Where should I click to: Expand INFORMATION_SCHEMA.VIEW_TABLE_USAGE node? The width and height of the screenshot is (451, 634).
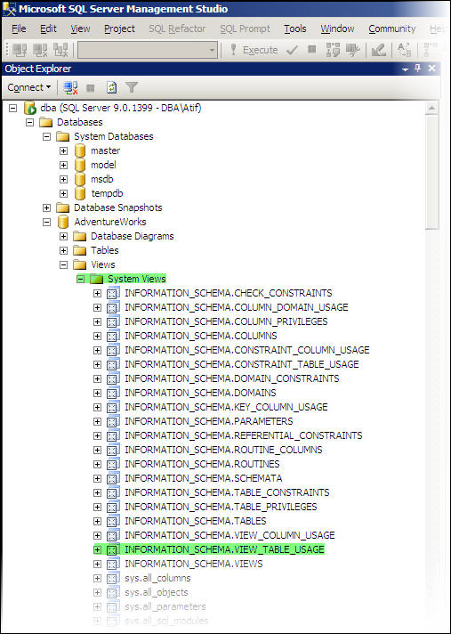(97, 549)
